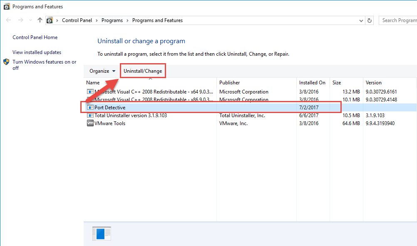Click the UAC shield beside Windows features link
Image resolution: width=417 pixels, height=246 pixels.
point(6,62)
